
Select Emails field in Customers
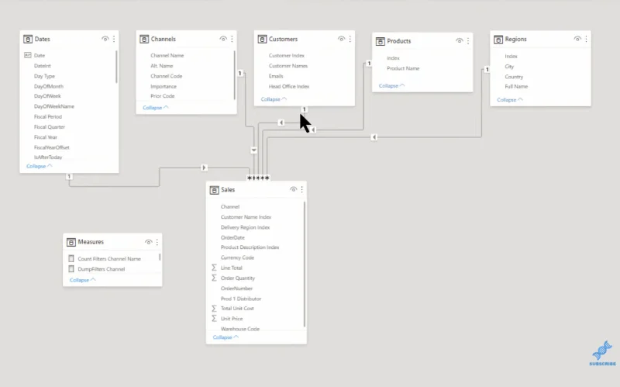coord(276,76)
